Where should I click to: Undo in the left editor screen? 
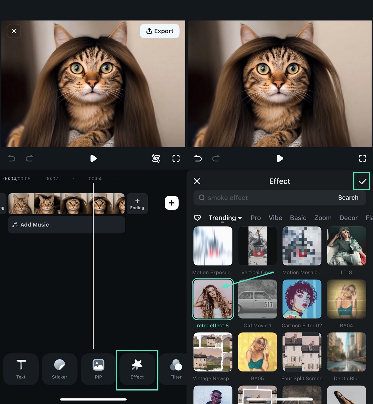[x=11, y=158]
